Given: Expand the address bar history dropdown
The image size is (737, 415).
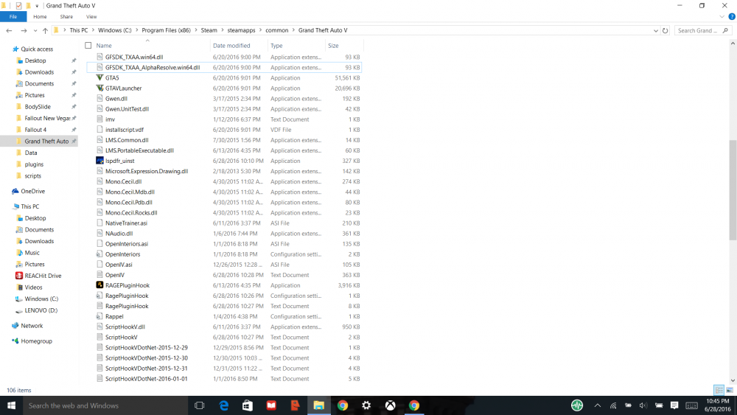Looking at the screenshot, I should point(656,30).
